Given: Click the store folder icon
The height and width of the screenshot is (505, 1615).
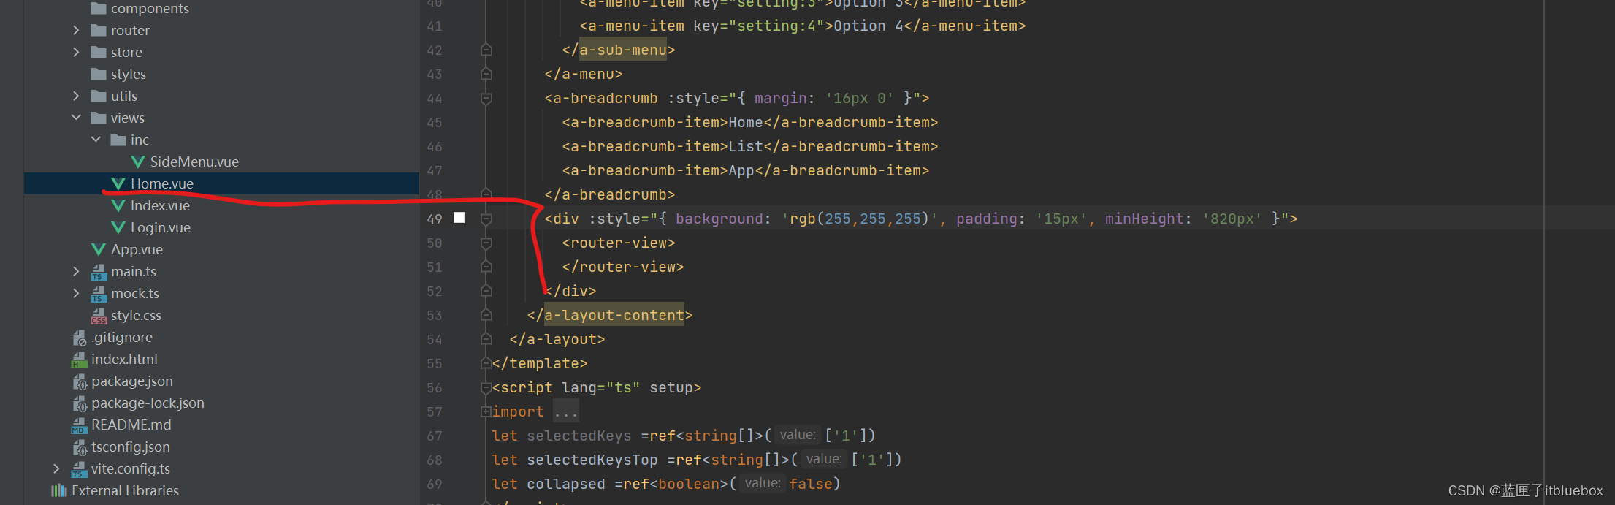Looking at the screenshot, I should pyautogui.click(x=99, y=52).
